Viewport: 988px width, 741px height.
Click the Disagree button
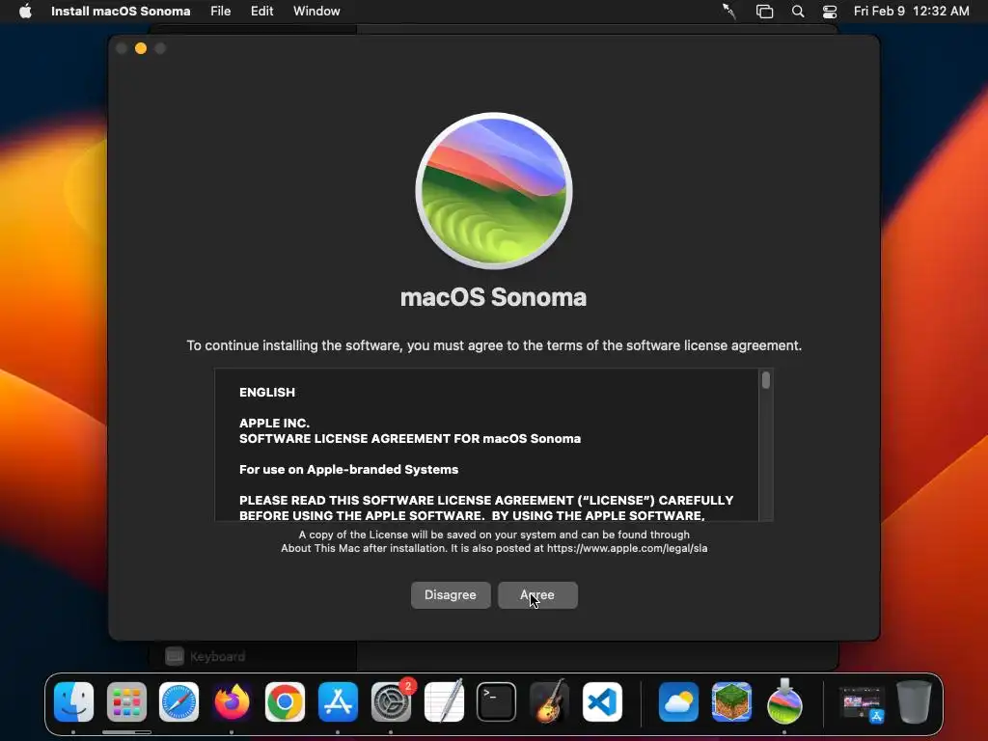(x=451, y=594)
